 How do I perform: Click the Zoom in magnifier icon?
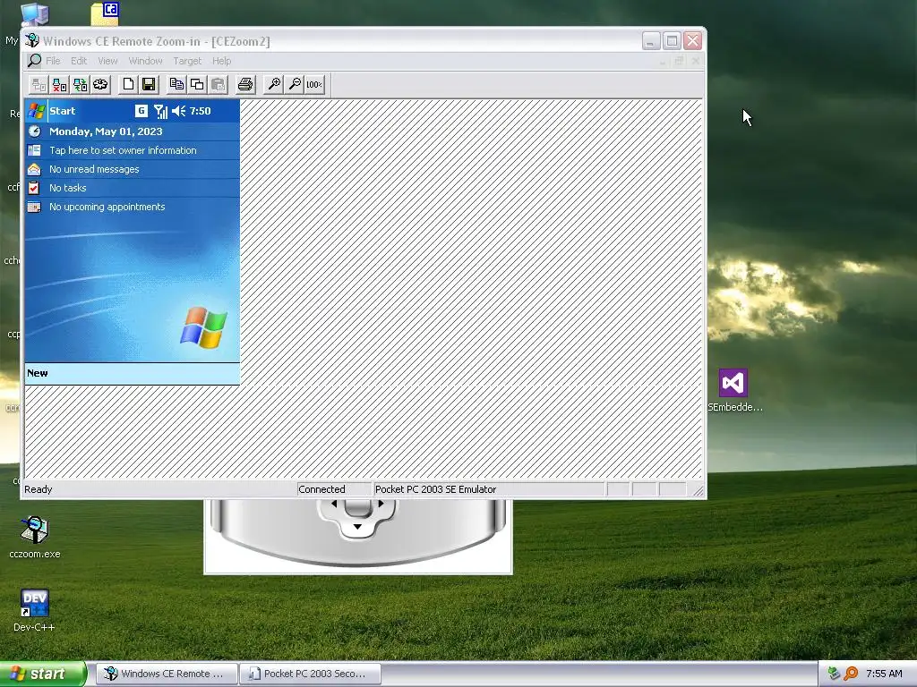pyautogui.click(x=273, y=85)
